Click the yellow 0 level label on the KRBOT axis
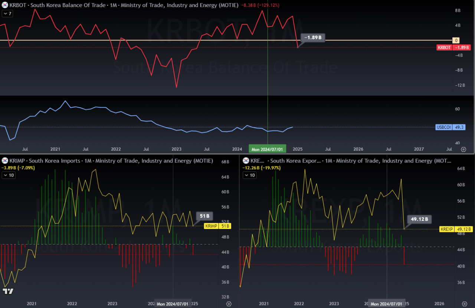Viewport: 475px width, 308px height. [456, 40]
